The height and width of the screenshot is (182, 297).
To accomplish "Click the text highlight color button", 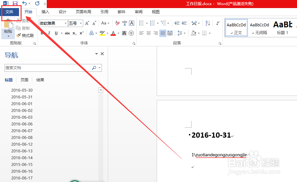I will point(102,33).
